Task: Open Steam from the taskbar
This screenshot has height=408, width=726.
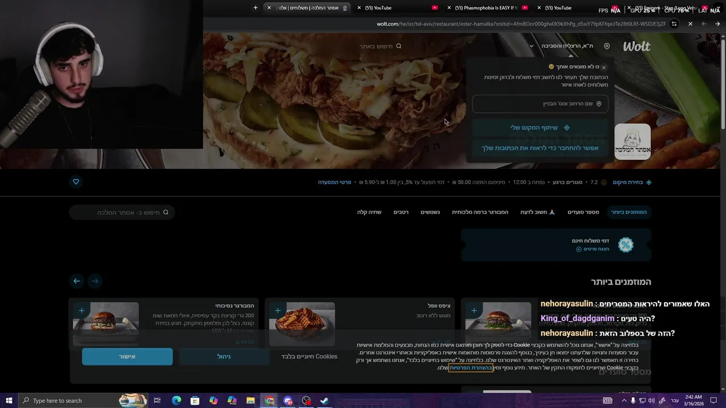Action: [x=324, y=401]
